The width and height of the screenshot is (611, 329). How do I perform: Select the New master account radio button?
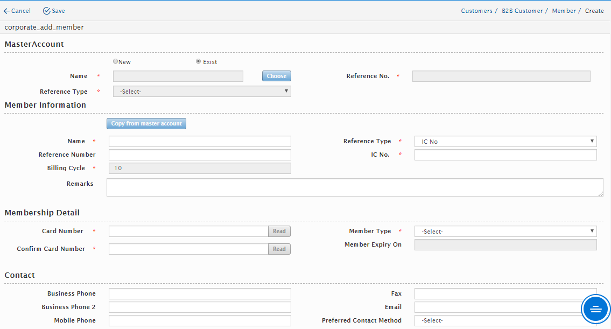click(116, 61)
